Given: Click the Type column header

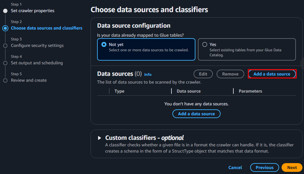Looking at the screenshot, I should (119, 91).
